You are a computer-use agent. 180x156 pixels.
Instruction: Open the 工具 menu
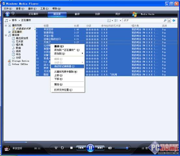(x=44, y=8)
